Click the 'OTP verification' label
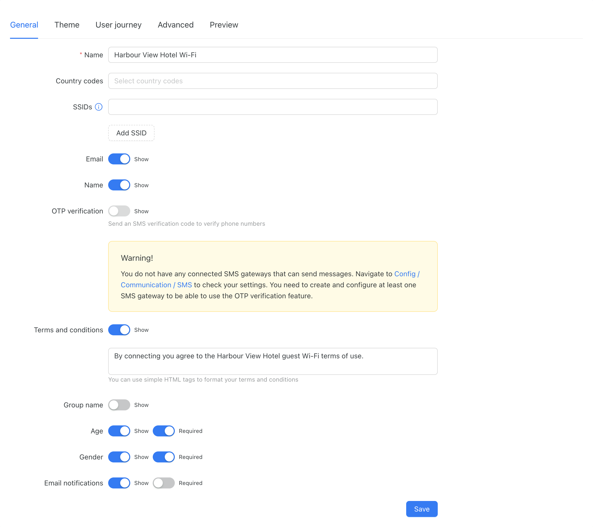Screen dimensions: 593x527 pyautogui.click(x=77, y=211)
